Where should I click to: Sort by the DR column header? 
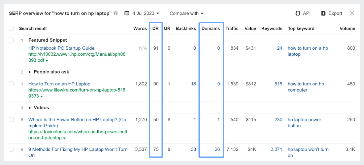[155, 28]
